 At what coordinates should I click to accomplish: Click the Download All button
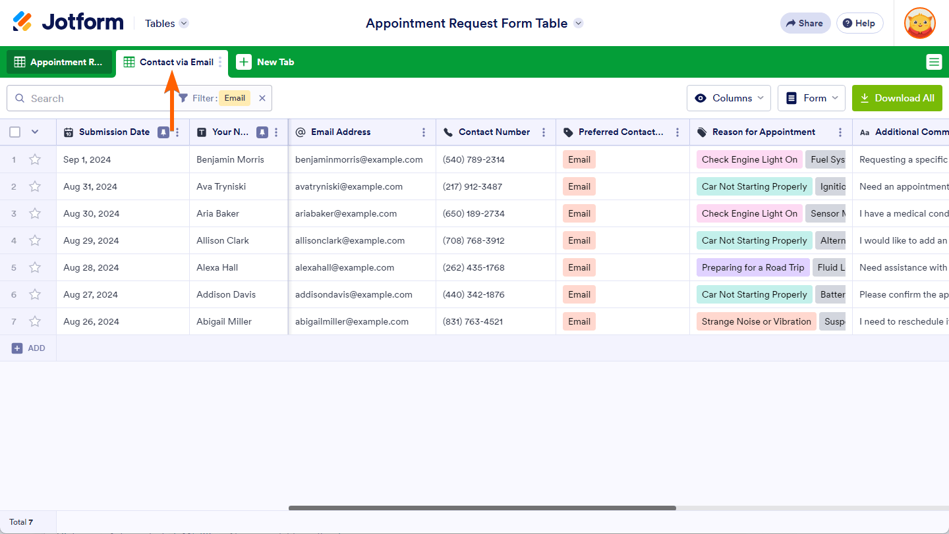(x=897, y=98)
